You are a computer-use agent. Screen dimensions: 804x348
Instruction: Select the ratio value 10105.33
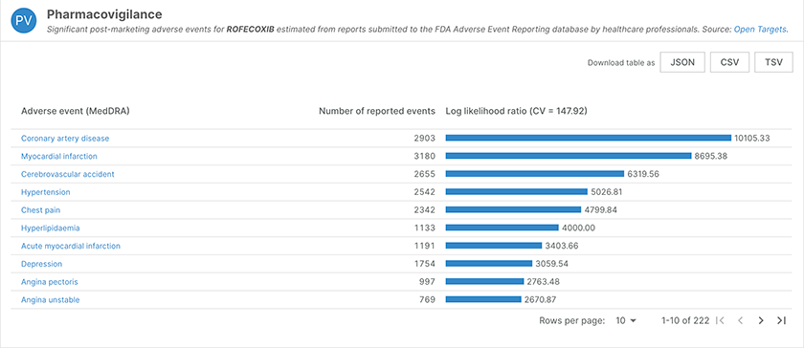(752, 139)
